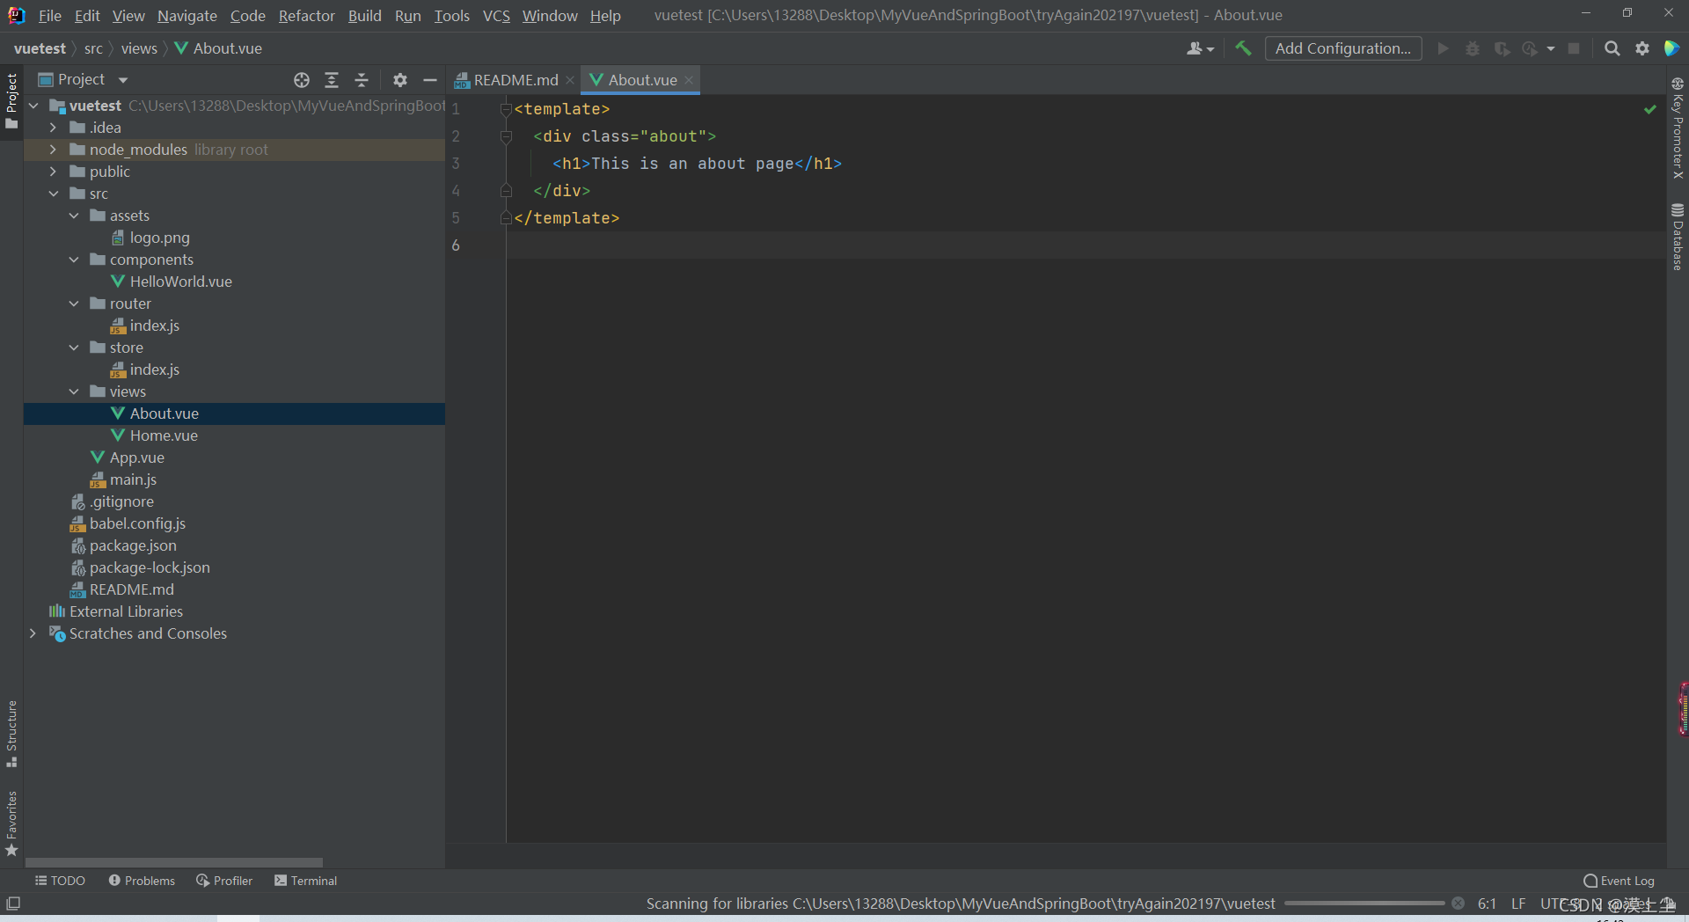Open the Event Log
The image size is (1689, 922).
point(1619,881)
